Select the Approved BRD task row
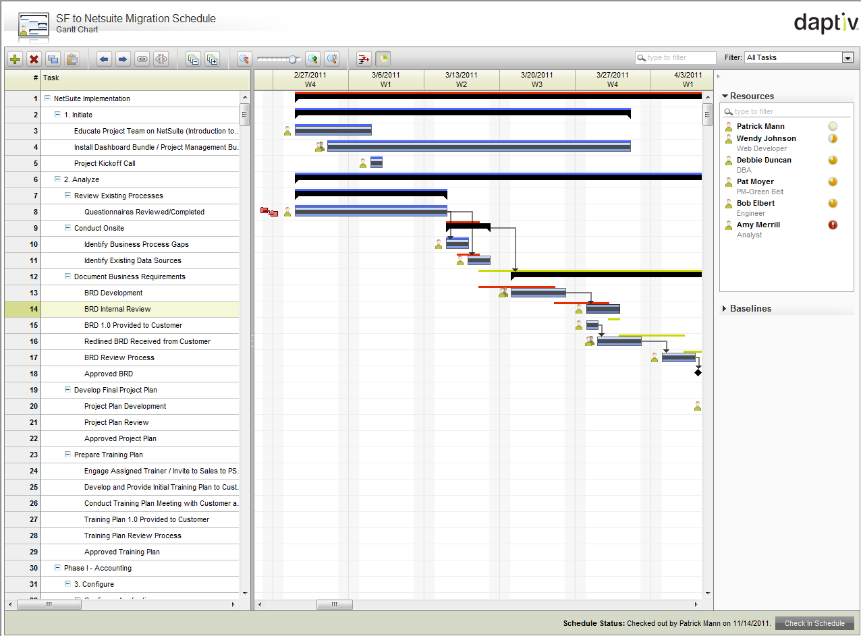 click(122, 374)
